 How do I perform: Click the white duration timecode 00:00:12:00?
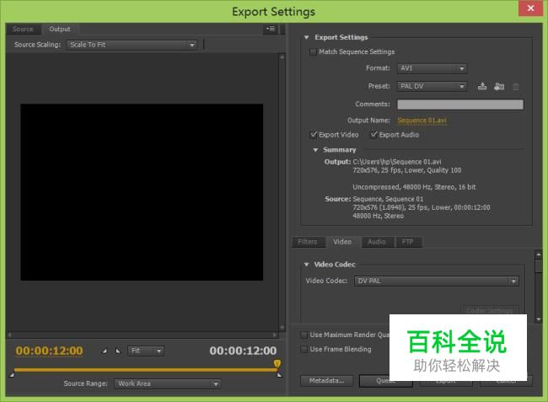coord(243,351)
